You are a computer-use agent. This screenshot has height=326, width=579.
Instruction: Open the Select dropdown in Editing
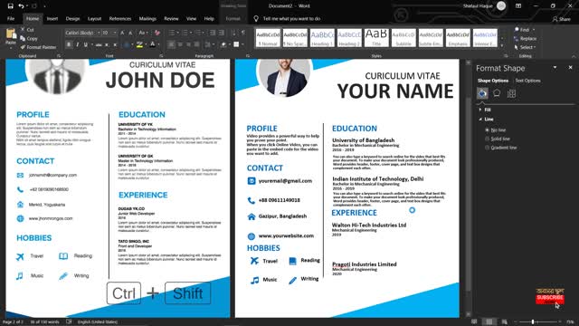[x=525, y=47]
